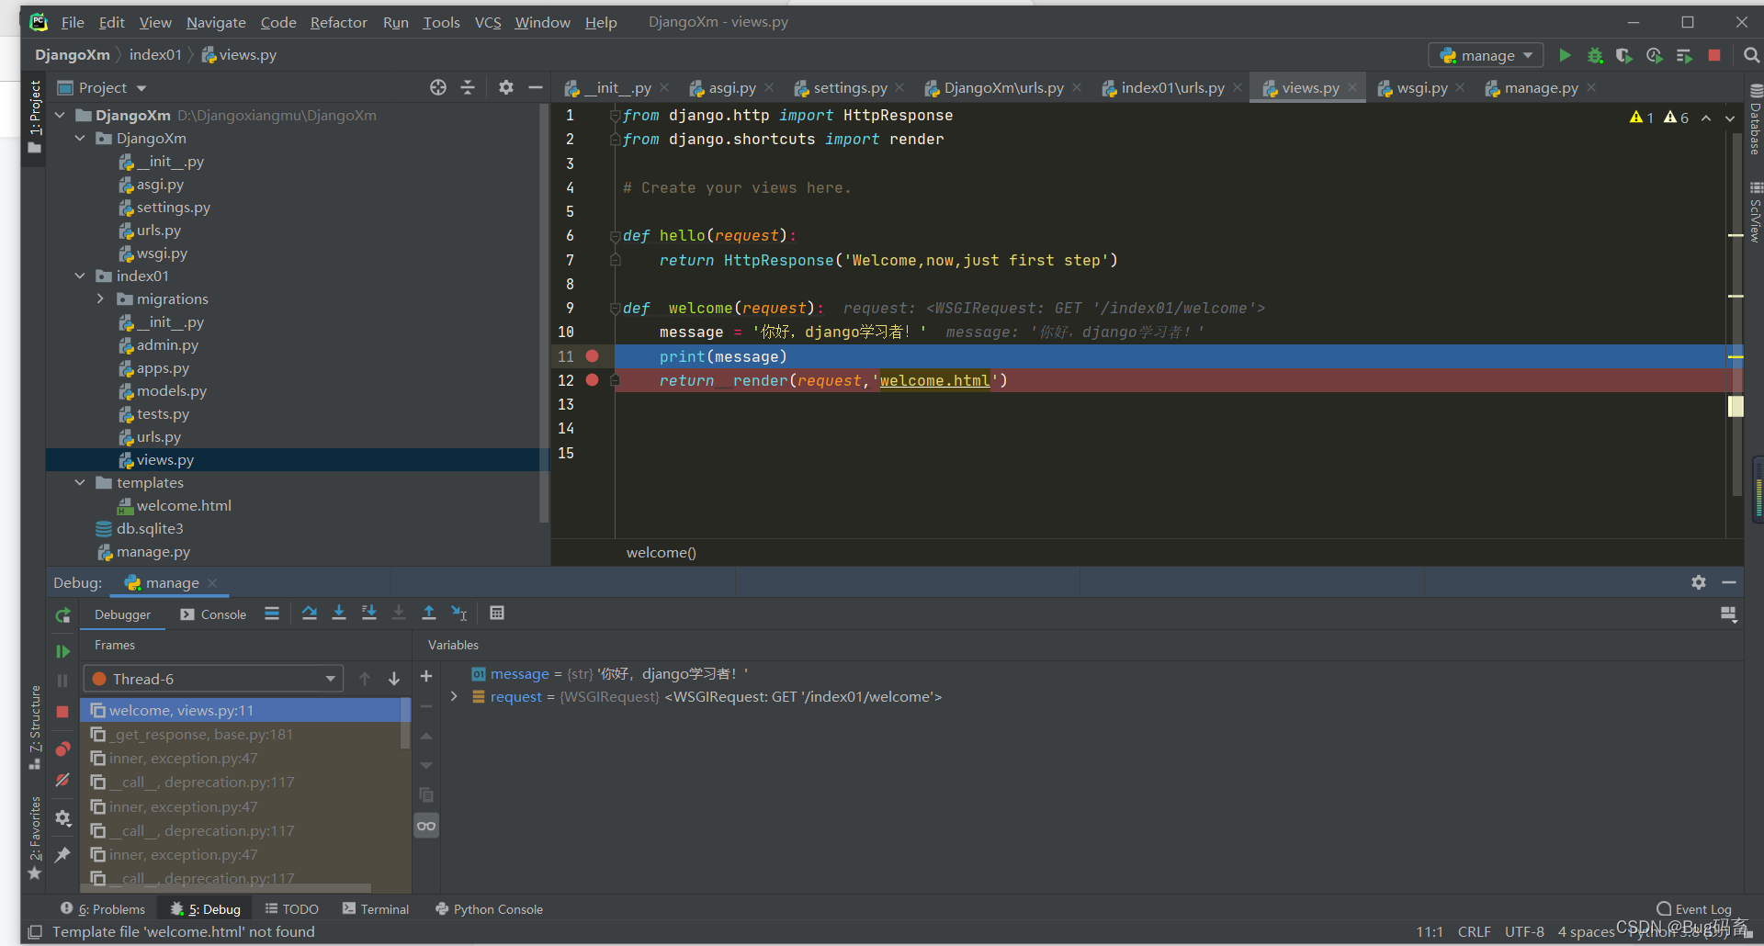The width and height of the screenshot is (1764, 946).
Task: Collapse the inner DjangoXm package
Action: click(x=80, y=138)
